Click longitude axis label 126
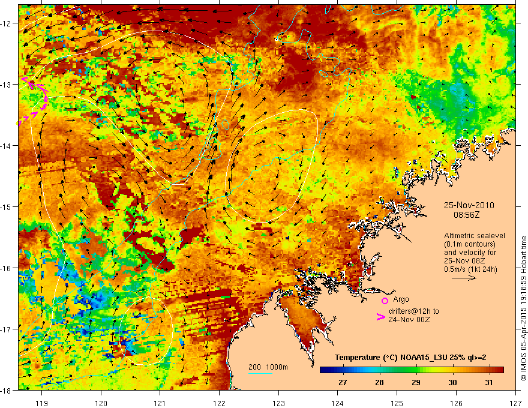 tap(456, 403)
